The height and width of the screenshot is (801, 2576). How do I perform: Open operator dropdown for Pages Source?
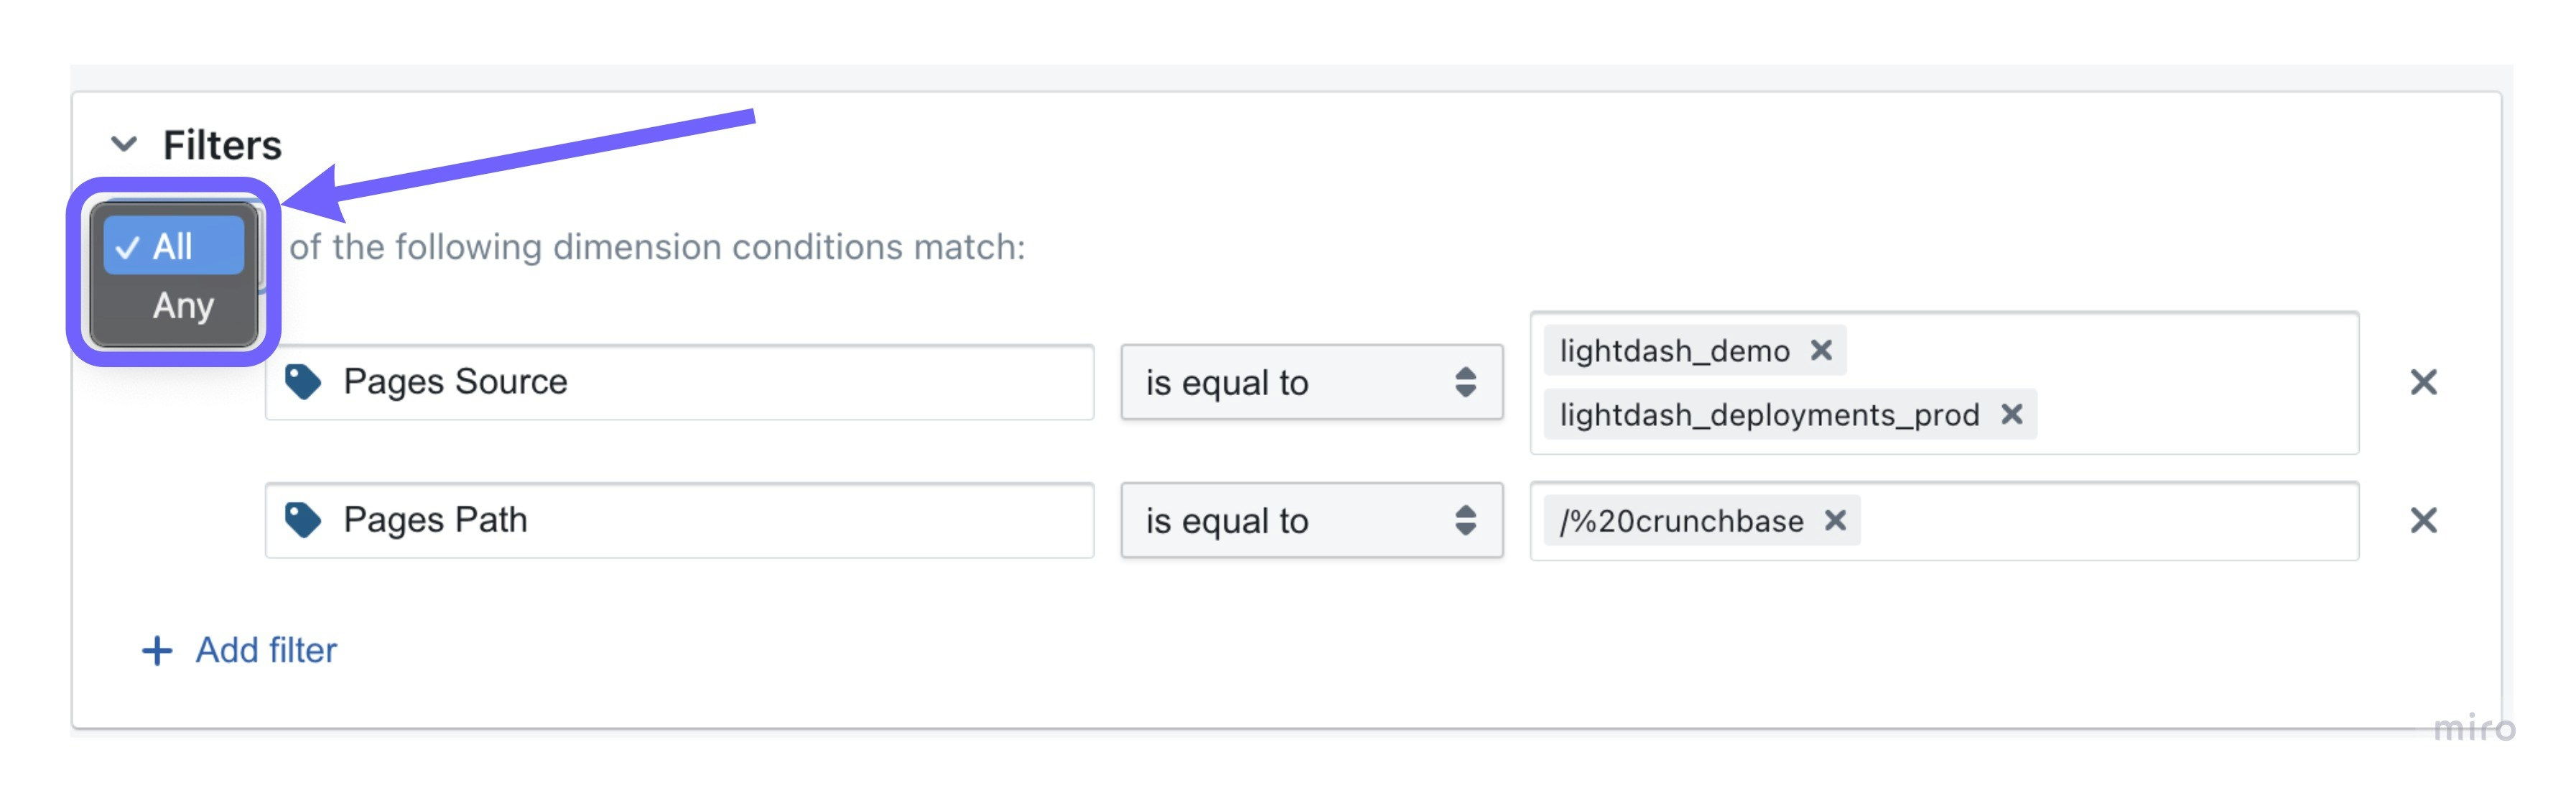tap(1310, 382)
